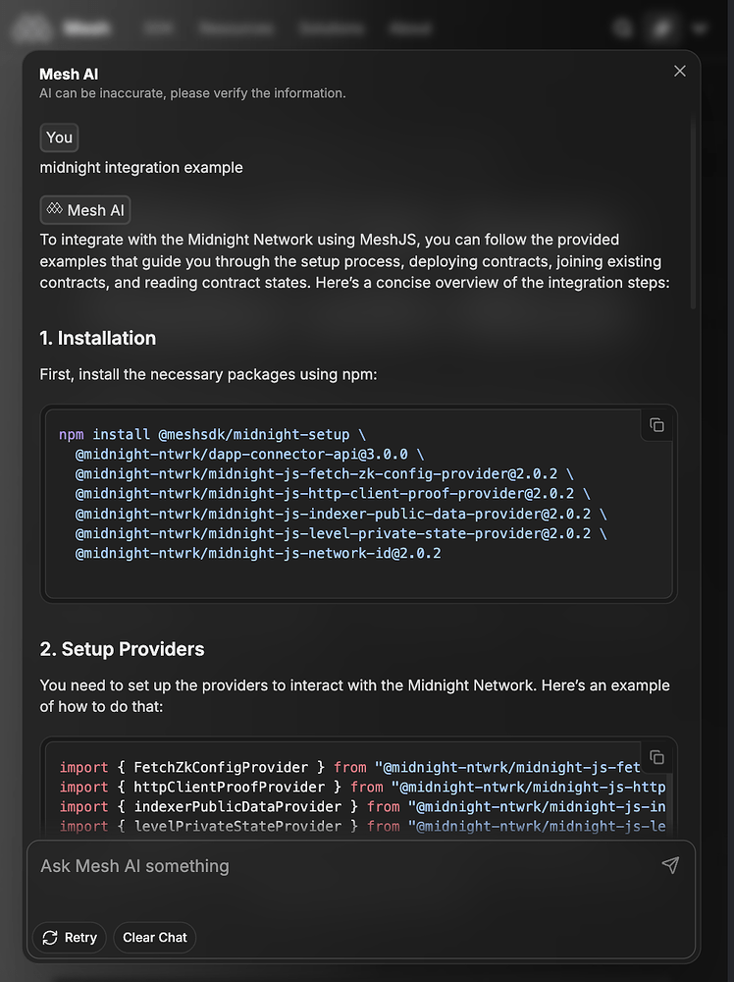The image size is (734, 982).
Task: Click the midnight-js-network-id@2.0.2 line
Action: click(258, 554)
